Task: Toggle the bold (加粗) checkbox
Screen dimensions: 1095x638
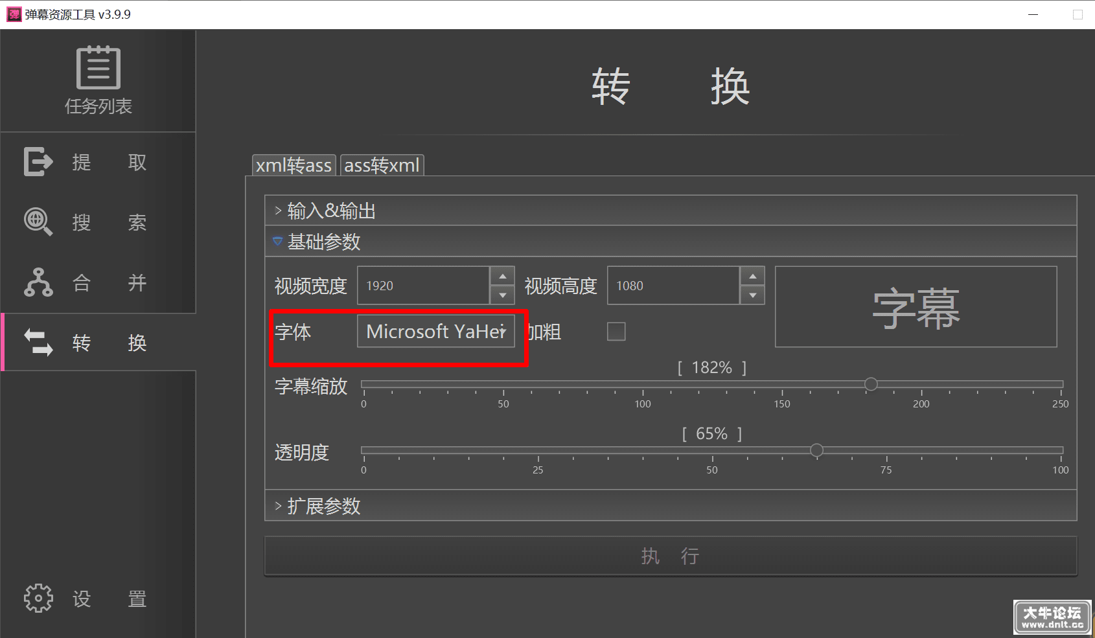Action: click(616, 332)
